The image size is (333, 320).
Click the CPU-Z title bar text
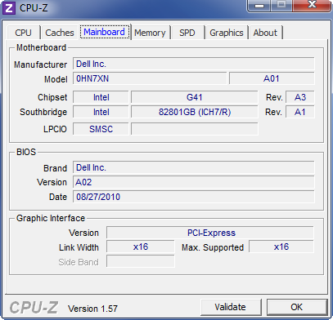coord(34,8)
